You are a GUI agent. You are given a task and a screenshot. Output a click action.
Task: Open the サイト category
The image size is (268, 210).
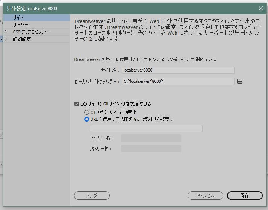click(36, 18)
